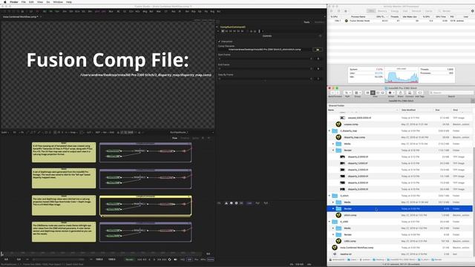Switch Finder to icon view
This screenshot has width=475, height=267.
(x=367, y=93)
